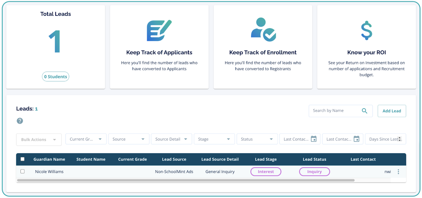422x198 pixels.
Task: Click the Keep Track of Enrollment person icon
Action: [x=263, y=30]
